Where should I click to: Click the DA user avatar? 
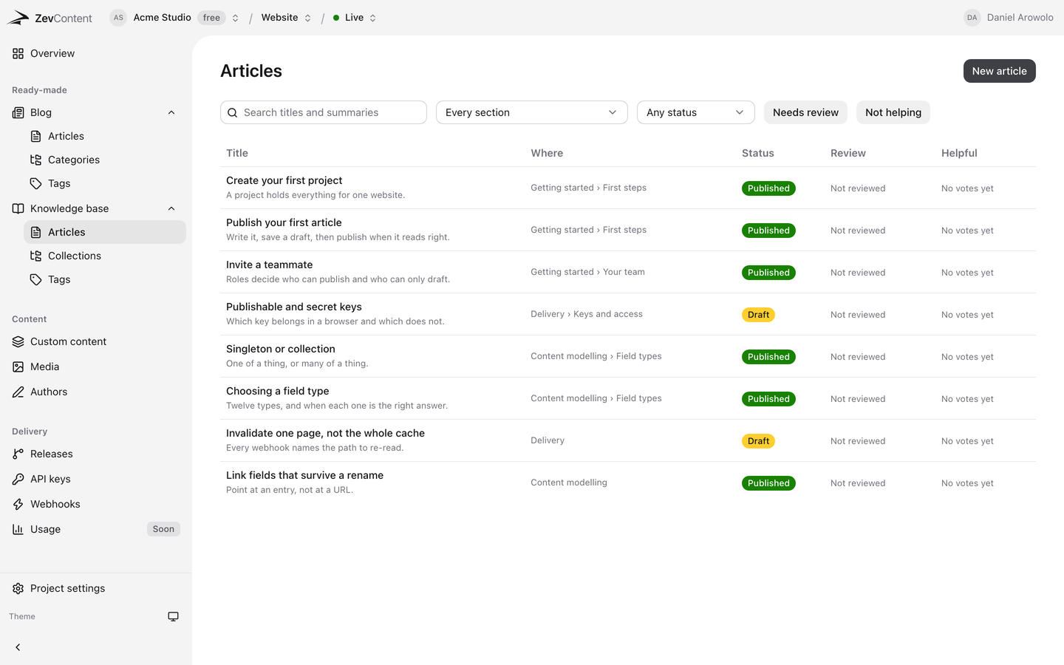(972, 18)
